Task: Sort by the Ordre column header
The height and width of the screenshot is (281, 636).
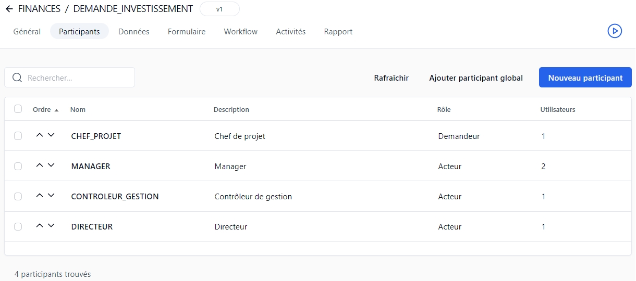Action: coord(42,110)
